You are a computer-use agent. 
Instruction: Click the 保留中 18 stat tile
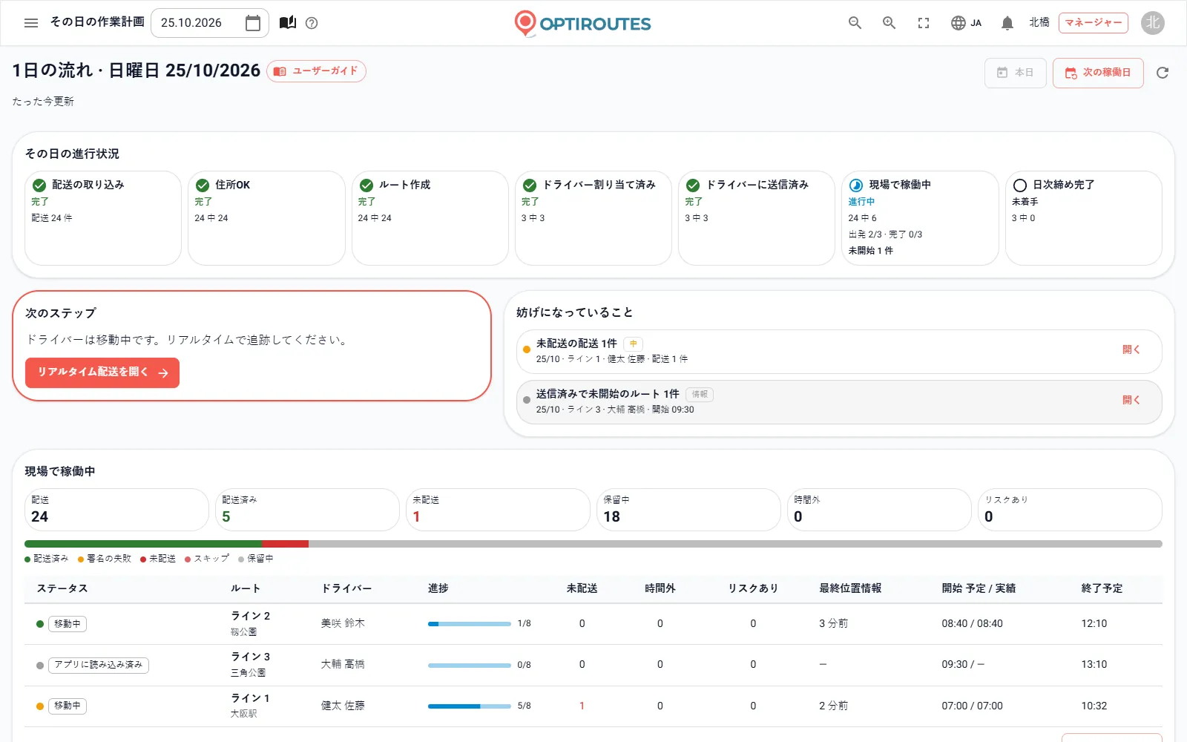tap(688, 510)
